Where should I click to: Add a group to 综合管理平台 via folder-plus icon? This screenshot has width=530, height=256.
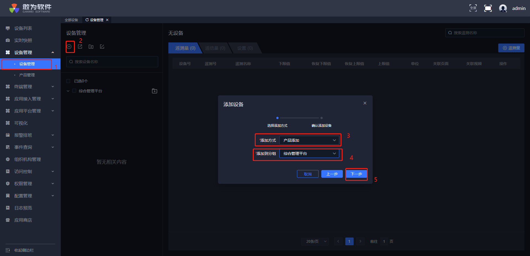(x=155, y=91)
